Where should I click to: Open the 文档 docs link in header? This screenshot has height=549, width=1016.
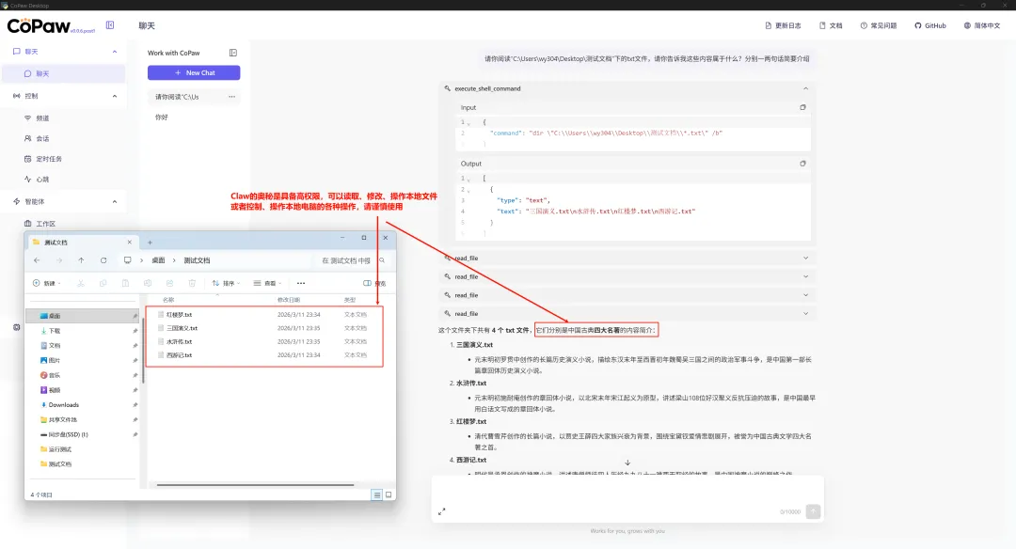831,25
